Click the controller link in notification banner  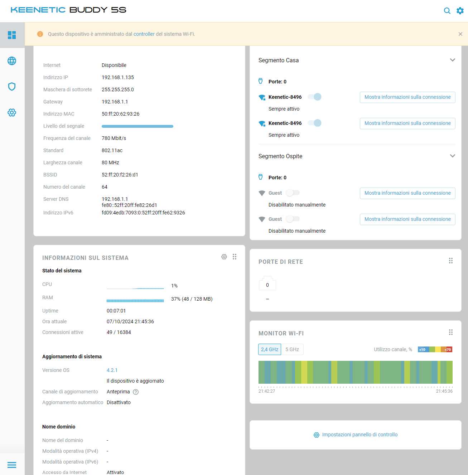(144, 34)
